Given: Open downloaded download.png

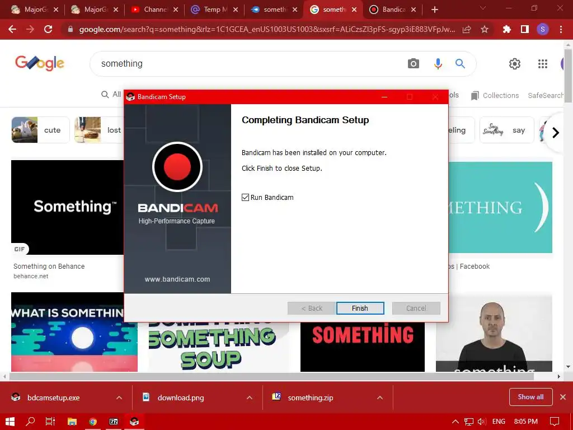Looking at the screenshot, I should [x=181, y=398].
